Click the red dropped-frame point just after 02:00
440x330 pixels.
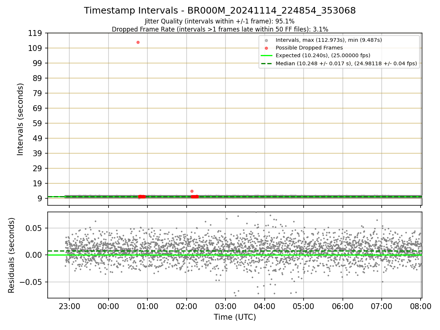coord(192,191)
